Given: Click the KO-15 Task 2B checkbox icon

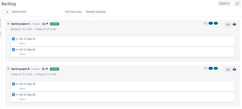Looking at the screenshot, I should click(13, 95).
